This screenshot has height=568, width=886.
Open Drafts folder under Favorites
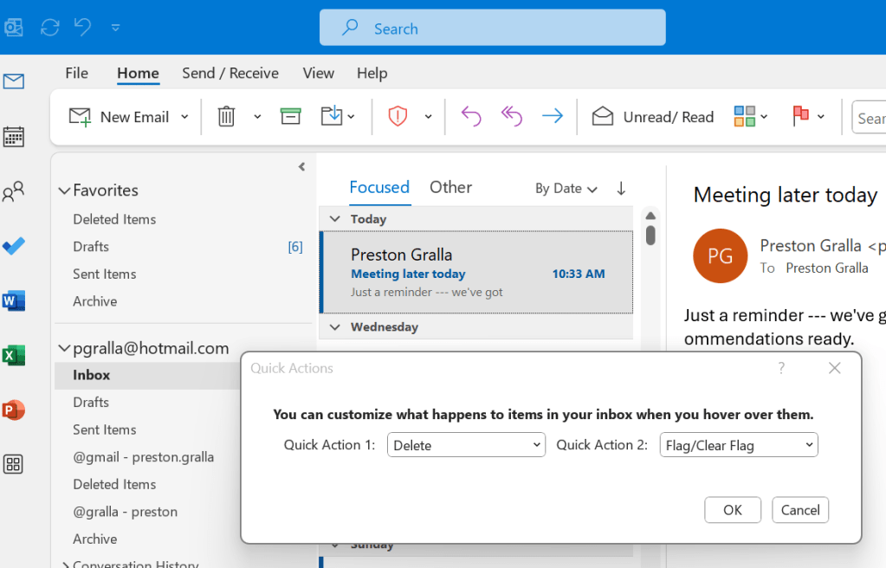tap(91, 247)
